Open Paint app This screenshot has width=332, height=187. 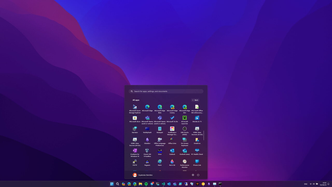tap(160, 163)
